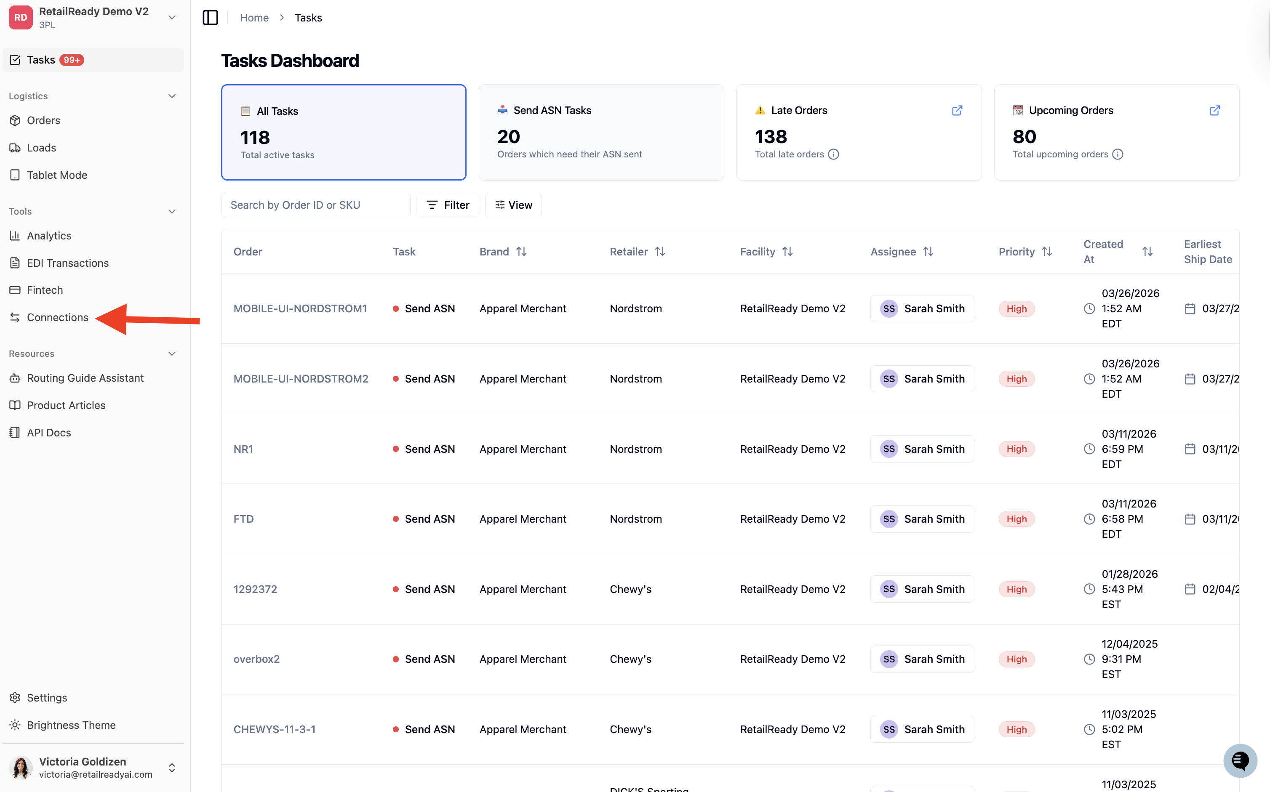1270x792 pixels.
Task: Click the High priority badge for NR1
Action: tap(1017, 449)
